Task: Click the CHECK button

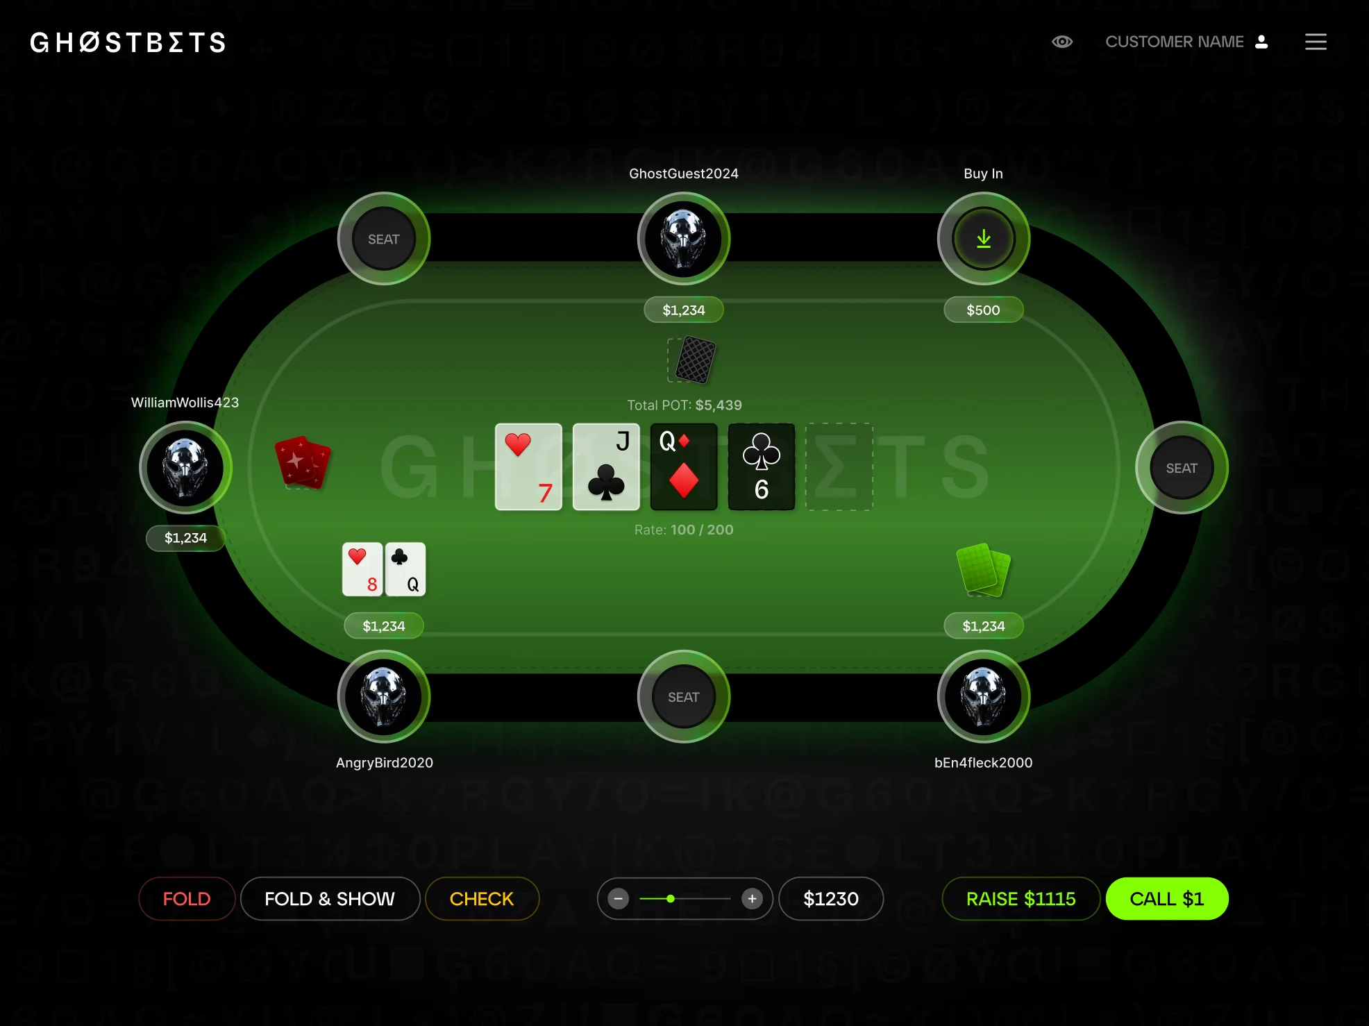Action: coord(482,899)
